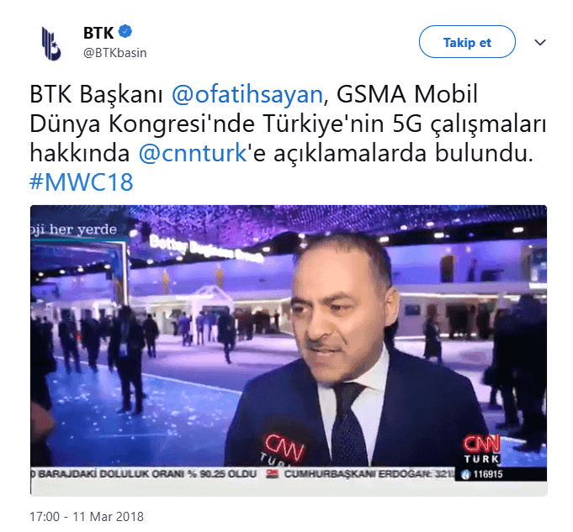
Task: Expand the tweet options chevron menu
Action: point(539,42)
